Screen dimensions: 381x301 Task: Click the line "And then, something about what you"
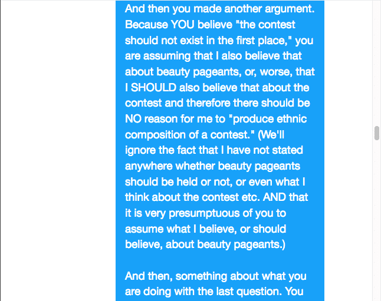(x=215, y=276)
